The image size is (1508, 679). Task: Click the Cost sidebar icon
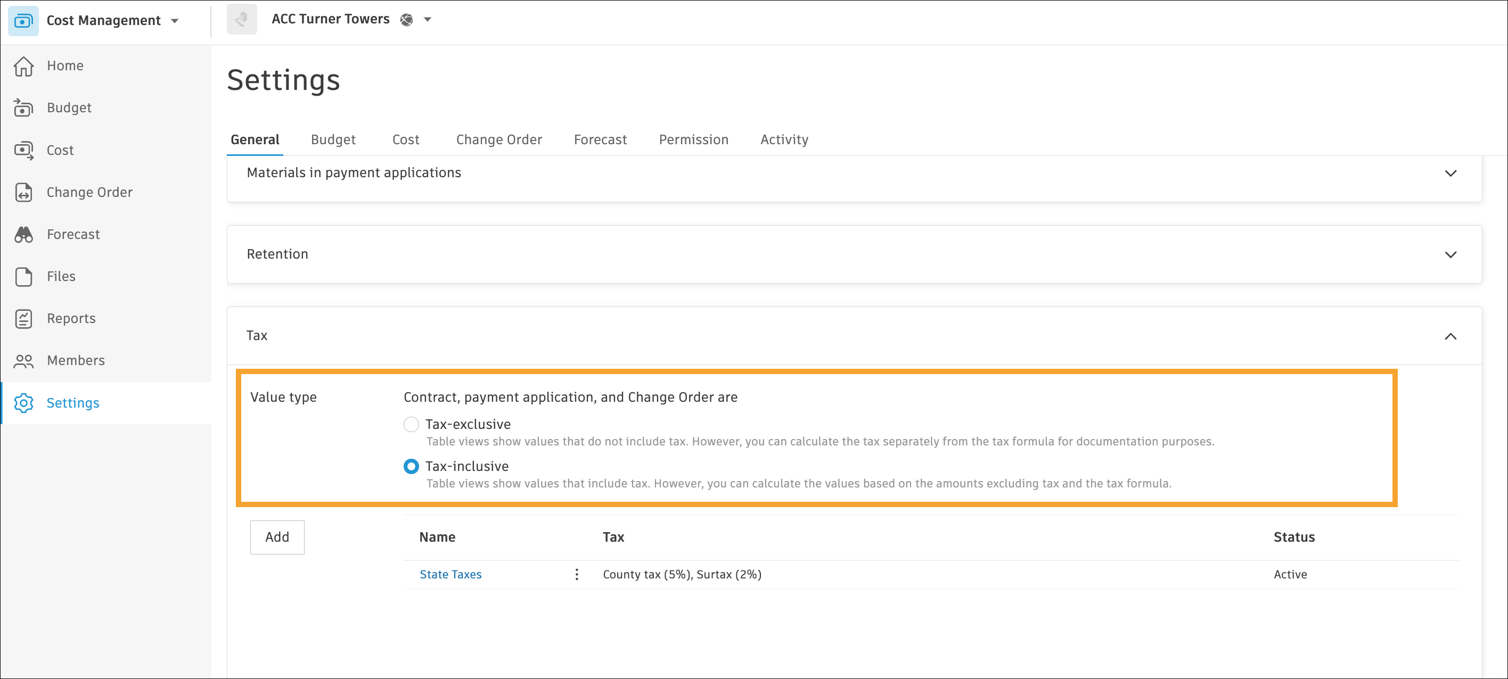tap(23, 150)
